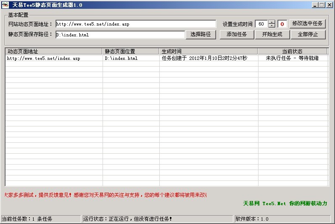Click the 当前状态 column header
This screenshot has width=335, height=224.
click(x=292, y=51)
